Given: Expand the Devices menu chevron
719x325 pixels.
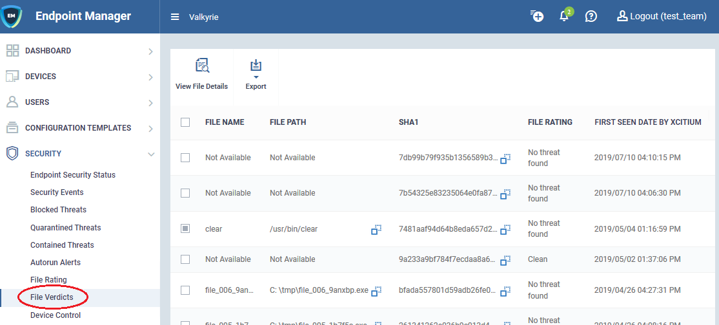Looking at the screenshot, I should click(151, 77).
